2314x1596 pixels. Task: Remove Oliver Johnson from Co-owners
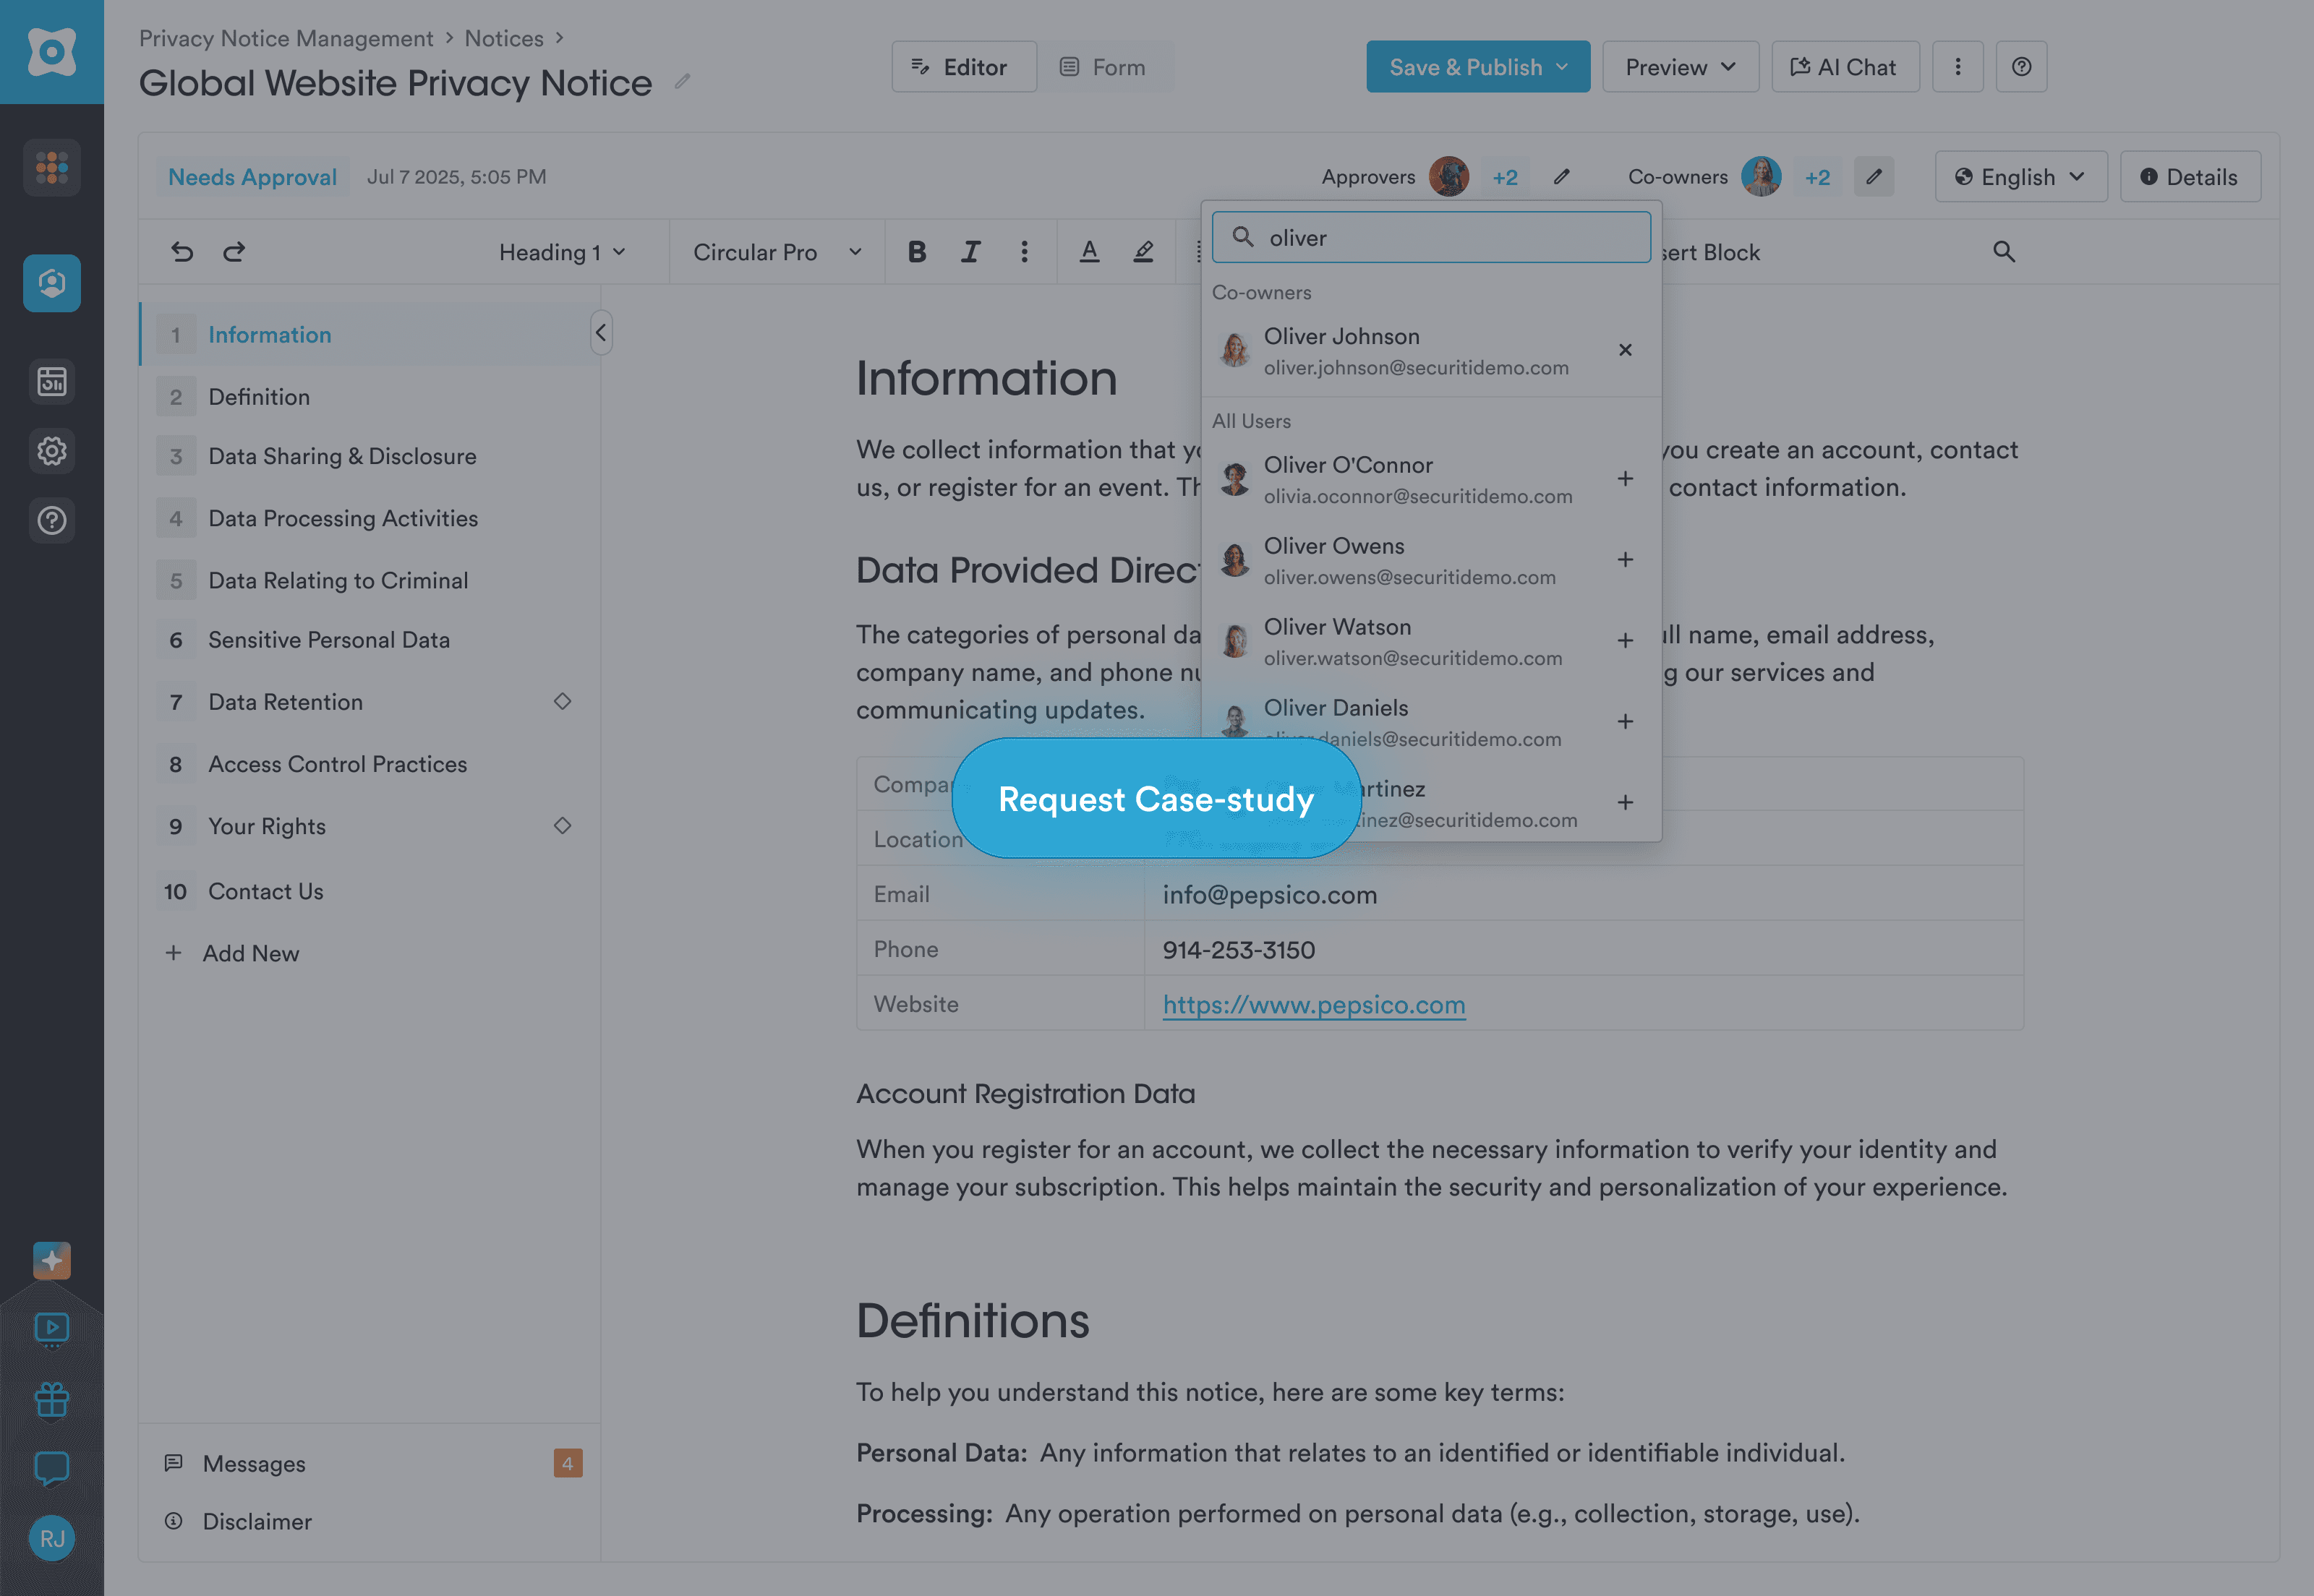(x=1625, y=350)
